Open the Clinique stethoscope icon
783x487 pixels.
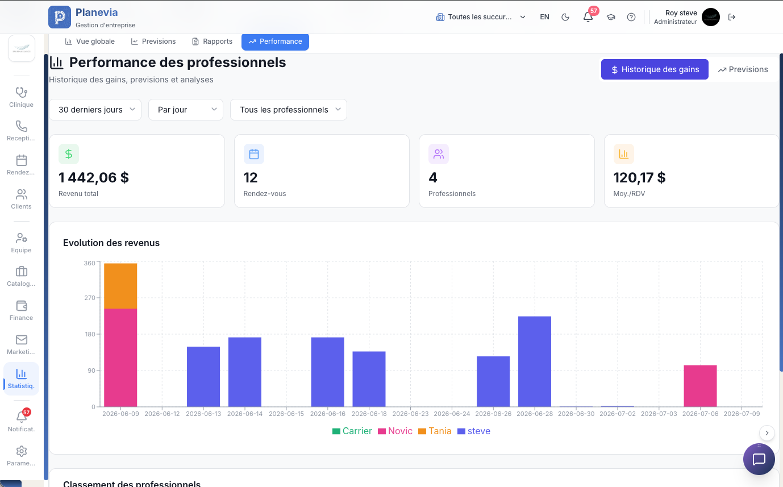(22, 92)
